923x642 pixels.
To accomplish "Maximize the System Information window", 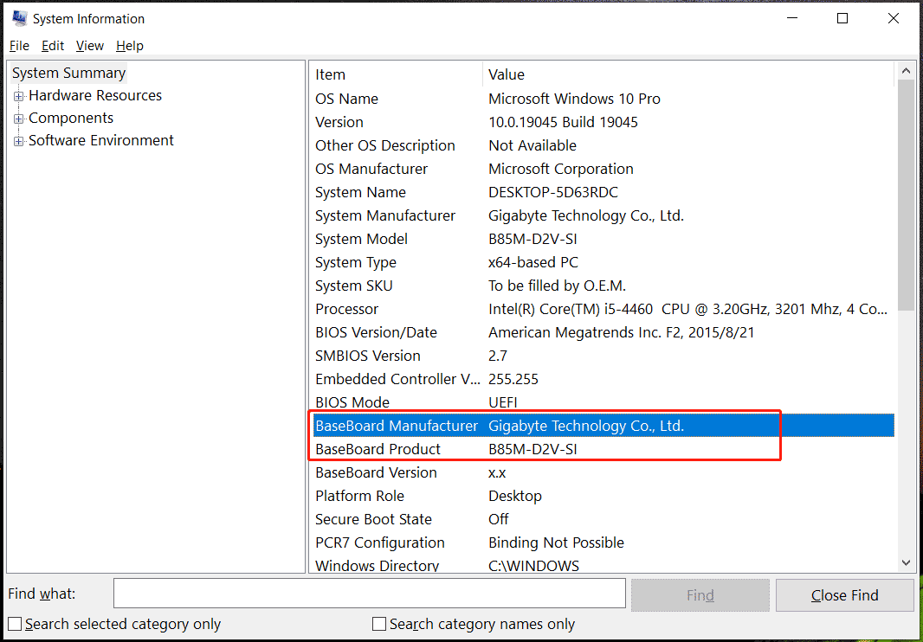I will coord(842,18).
